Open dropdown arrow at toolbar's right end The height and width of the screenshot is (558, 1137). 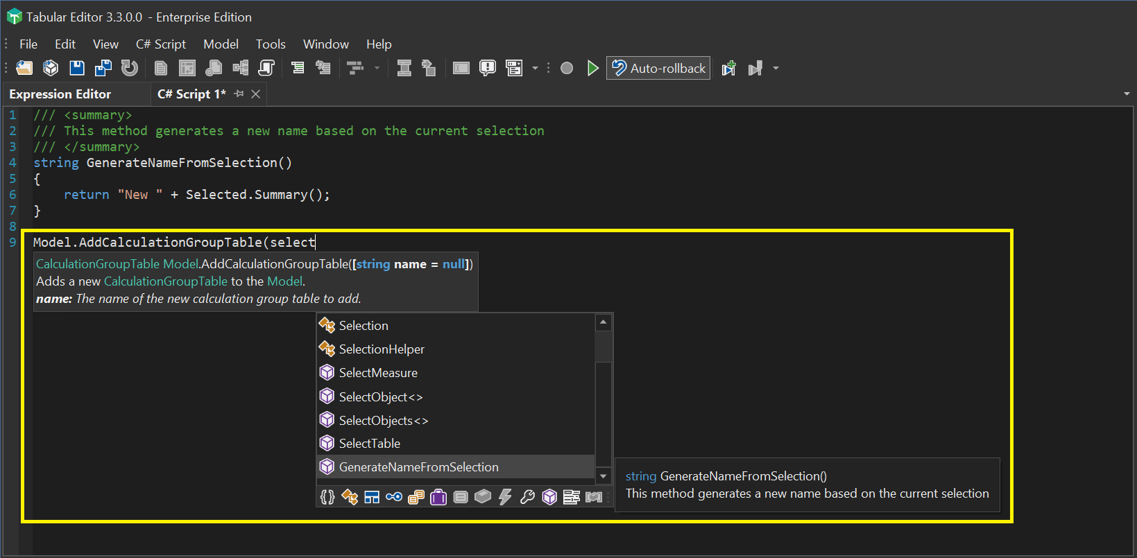click(776, 68)
